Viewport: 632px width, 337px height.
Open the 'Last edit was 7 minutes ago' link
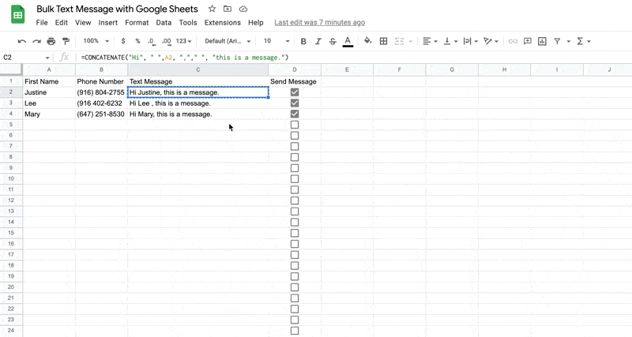pos(320,23)
